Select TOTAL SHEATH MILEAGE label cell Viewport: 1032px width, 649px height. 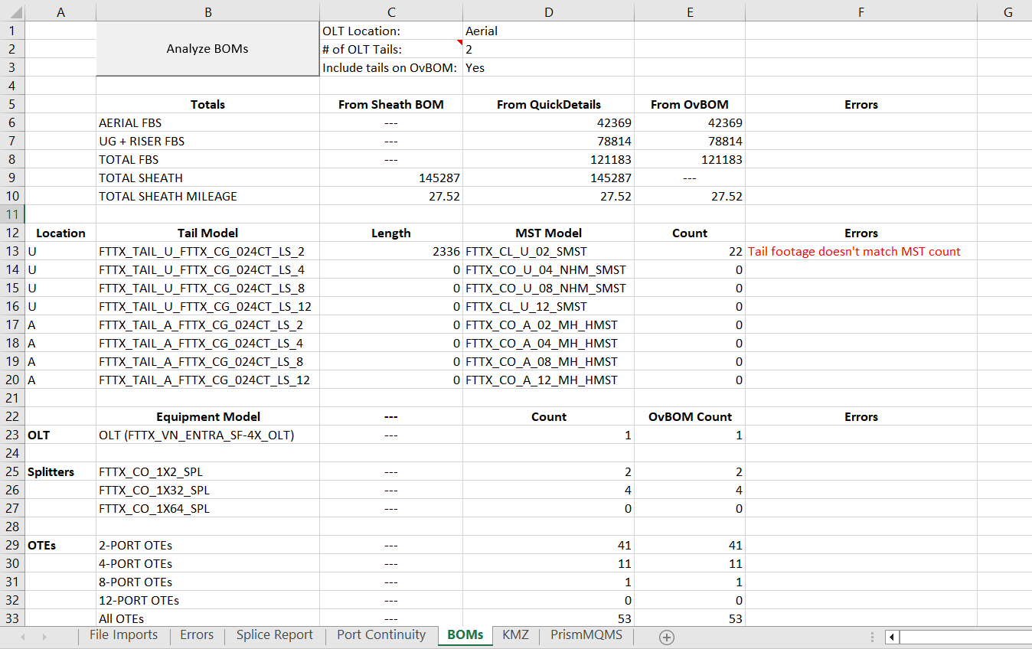[207, 197]
